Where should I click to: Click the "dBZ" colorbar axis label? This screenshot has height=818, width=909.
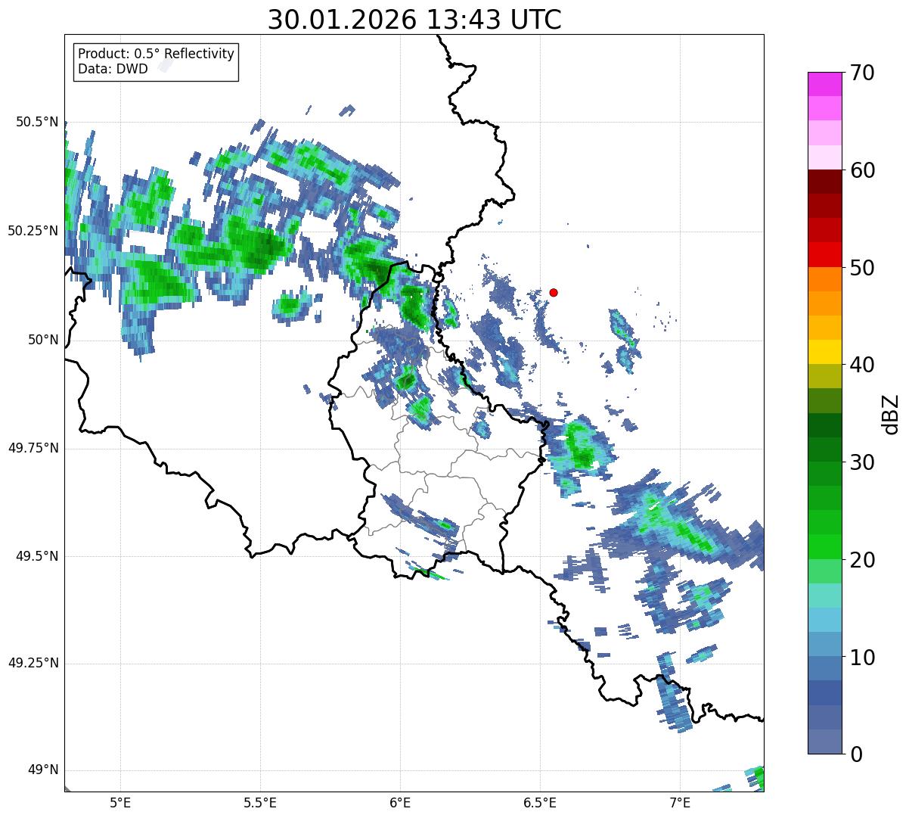(x=891, y=413)
